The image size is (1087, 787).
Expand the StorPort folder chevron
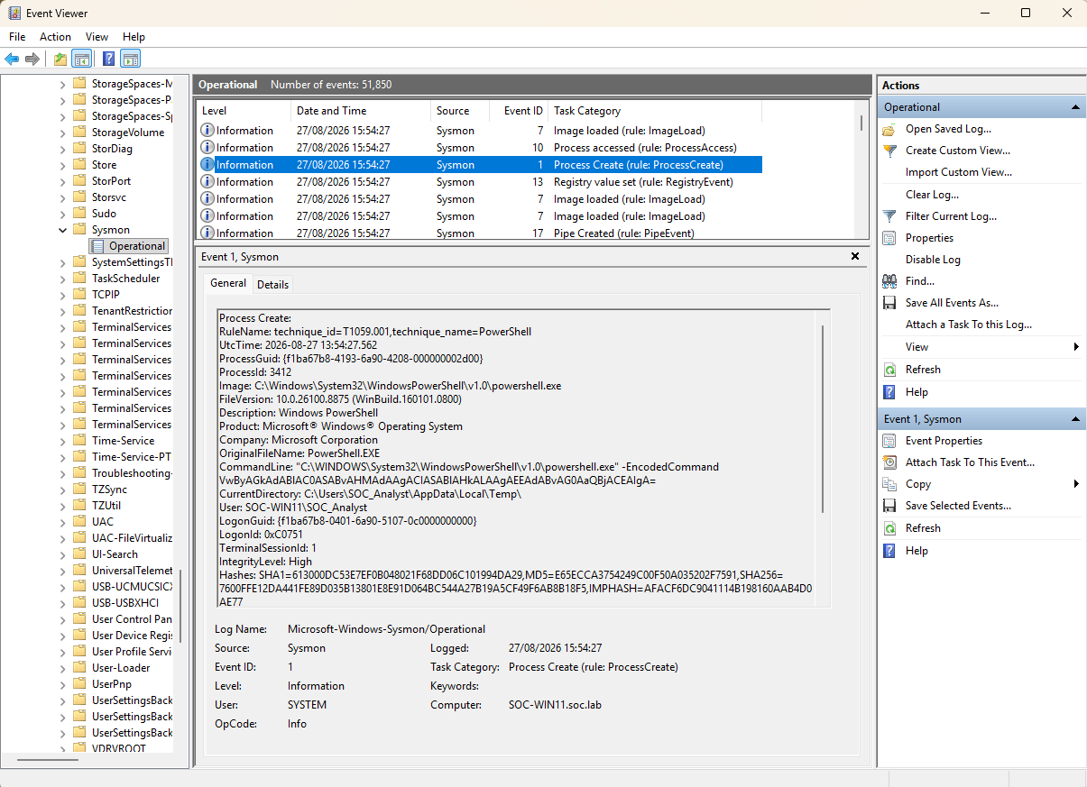[x=63, y=181]
